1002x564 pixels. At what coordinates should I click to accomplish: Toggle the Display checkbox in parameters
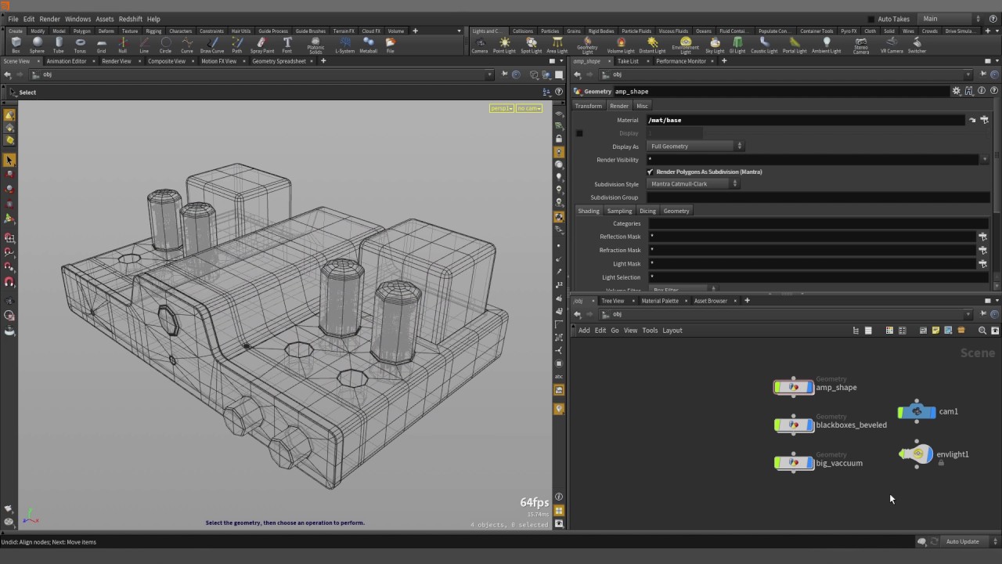point(579,133)
